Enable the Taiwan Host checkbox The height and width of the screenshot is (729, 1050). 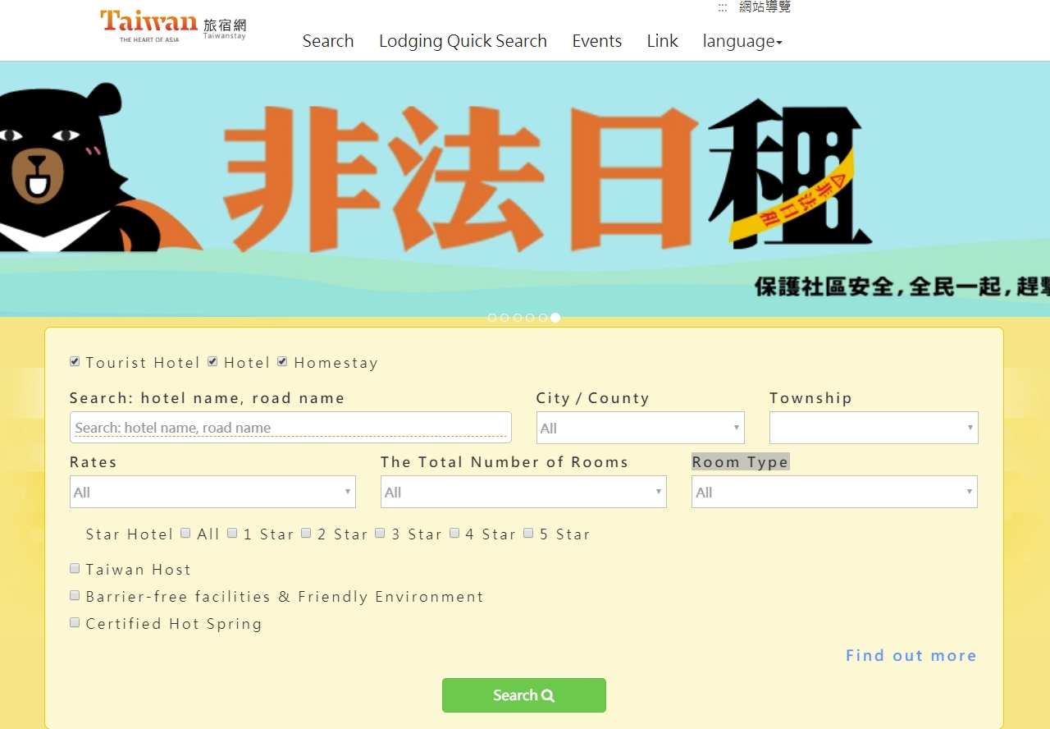[x=75, y=568]
